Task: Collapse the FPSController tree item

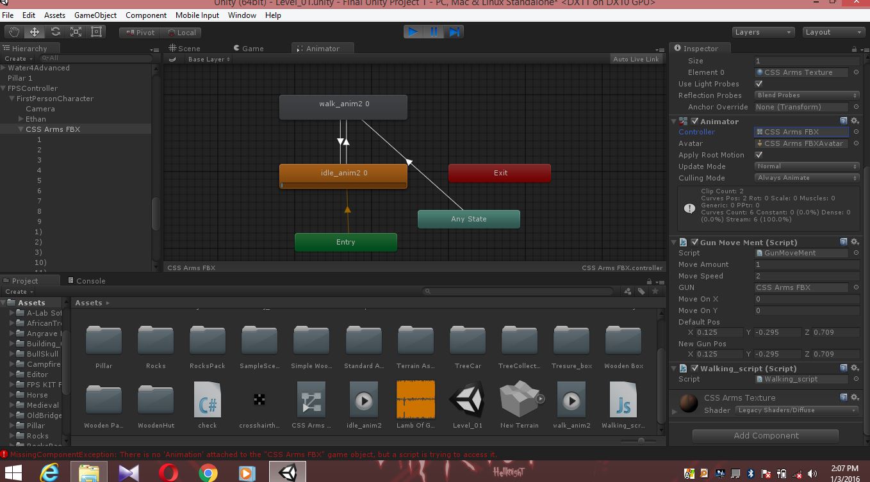Action: [4, 88]
